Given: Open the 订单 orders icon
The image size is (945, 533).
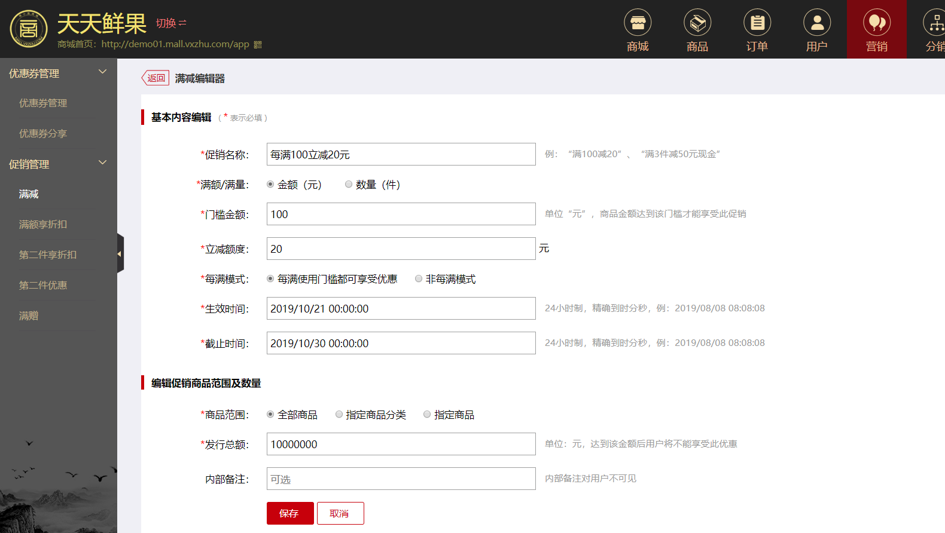Looking at the screenshot, I should 757,29.
